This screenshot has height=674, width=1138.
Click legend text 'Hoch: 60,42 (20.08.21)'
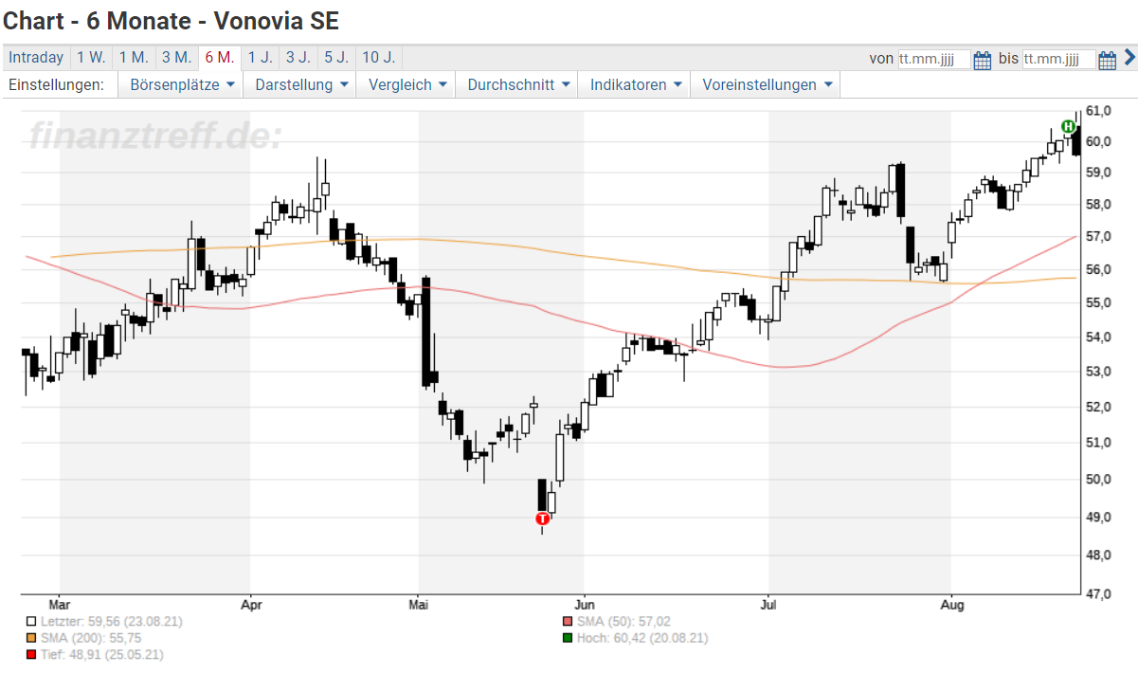coord(642,638)
